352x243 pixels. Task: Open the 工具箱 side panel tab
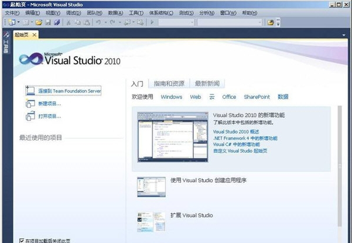pyautogui.click(x=6, y=43)
